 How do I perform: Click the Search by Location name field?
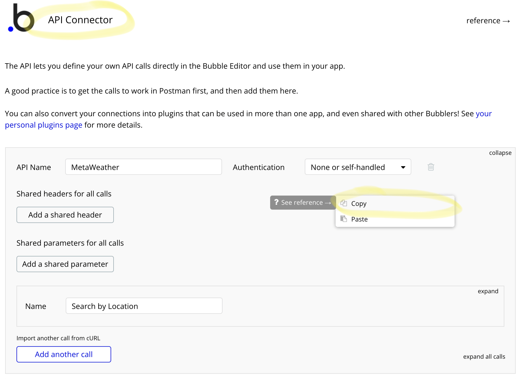(x=144, y=306)
